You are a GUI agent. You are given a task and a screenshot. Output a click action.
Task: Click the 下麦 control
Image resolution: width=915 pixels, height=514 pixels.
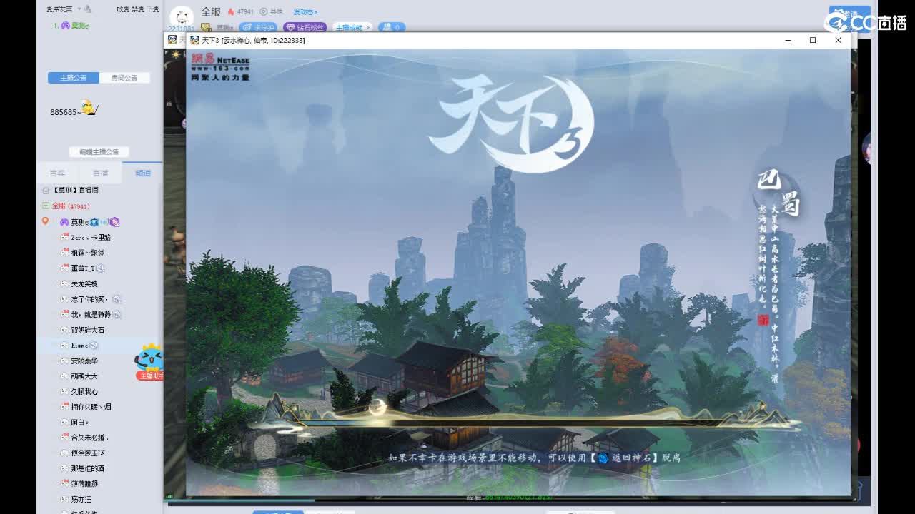pyautogui.click(x=153, y=9)
